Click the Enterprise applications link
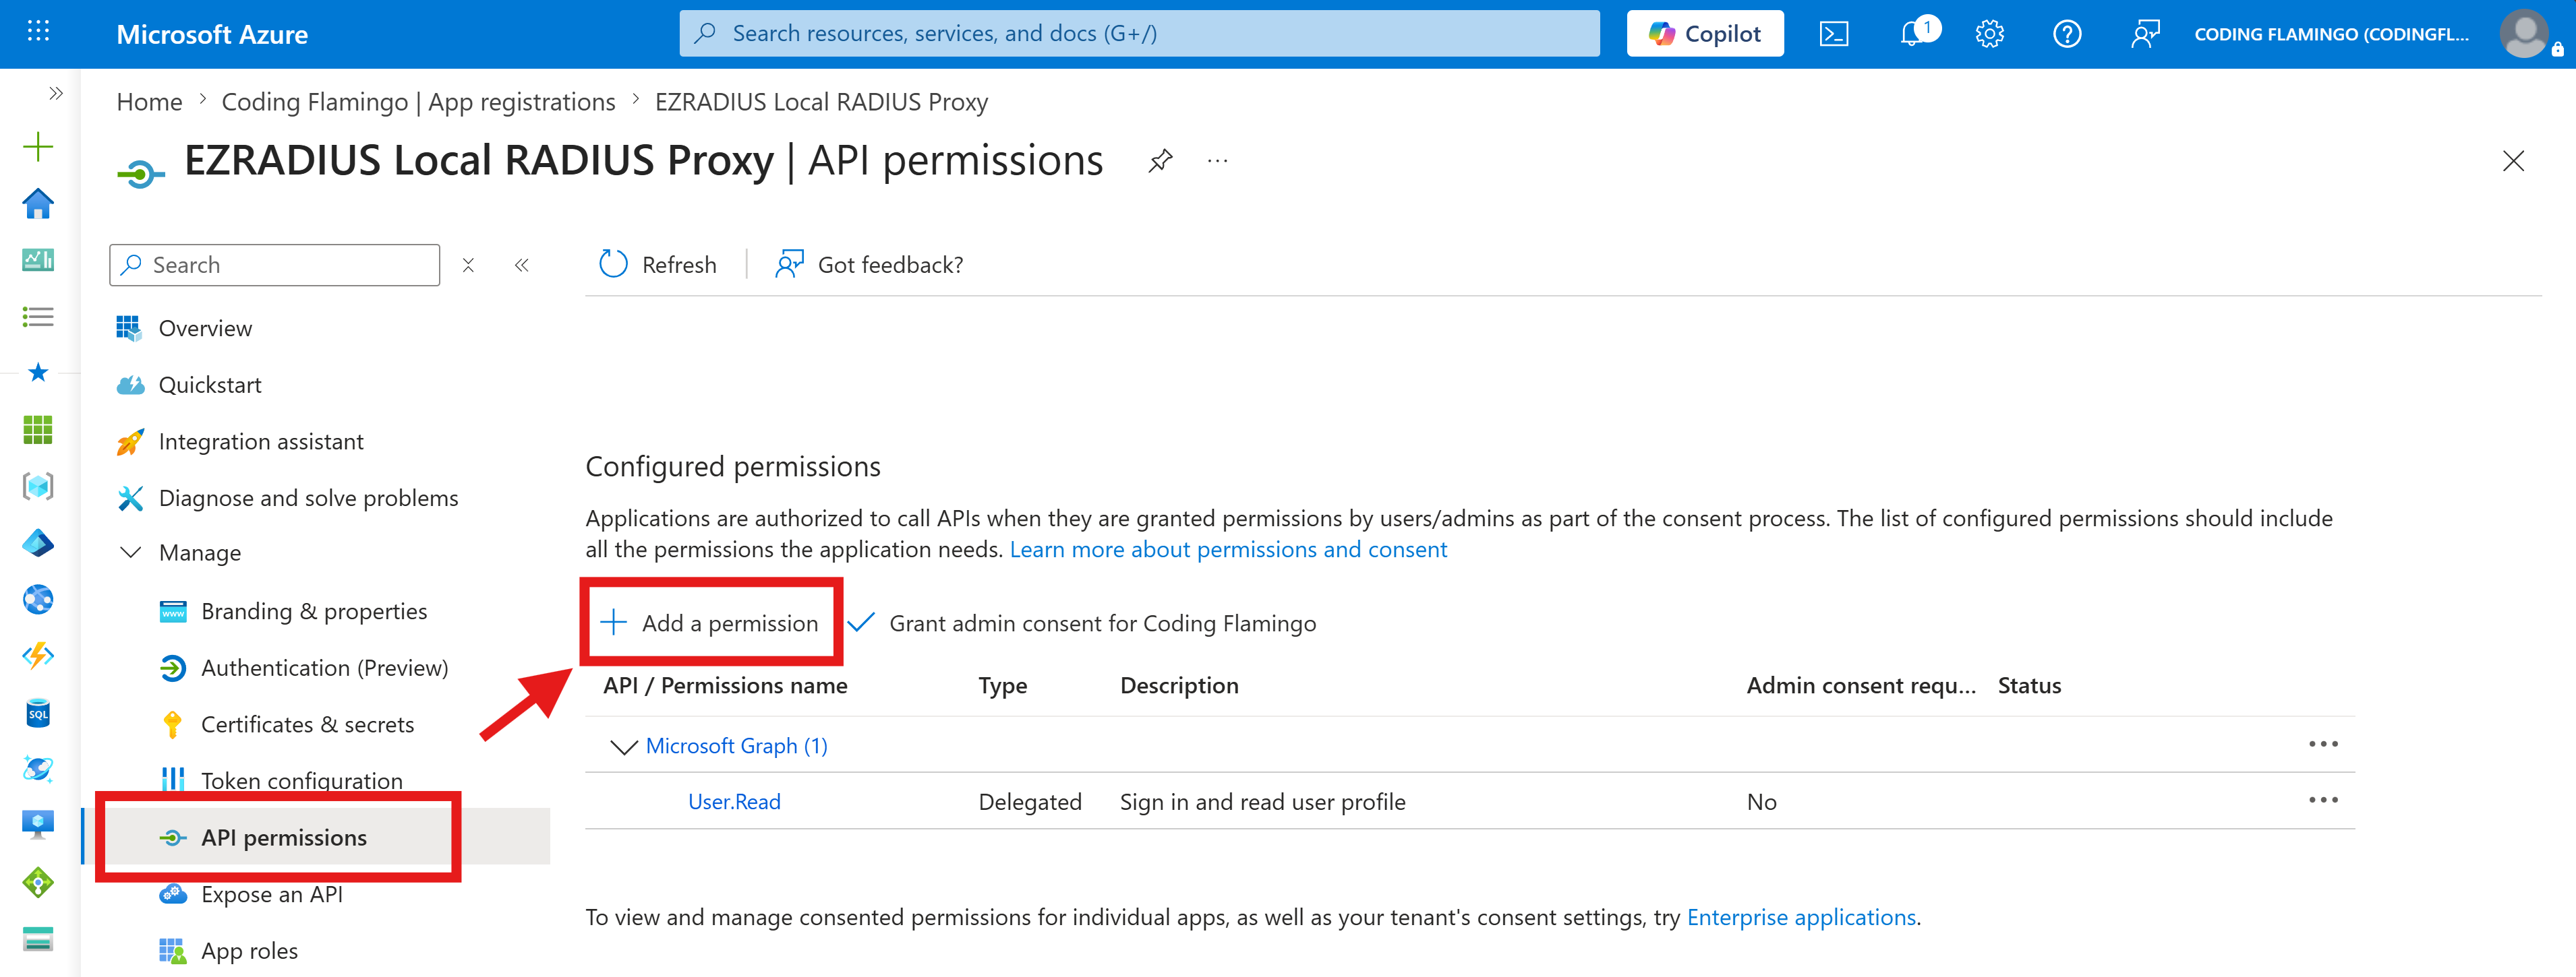Image resolution: width=2576 pixels, height=977 pixels. point(1801,917)
